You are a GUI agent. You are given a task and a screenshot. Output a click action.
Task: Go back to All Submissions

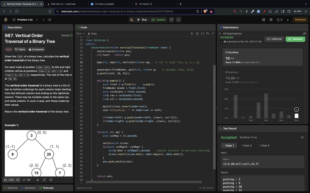230,33
